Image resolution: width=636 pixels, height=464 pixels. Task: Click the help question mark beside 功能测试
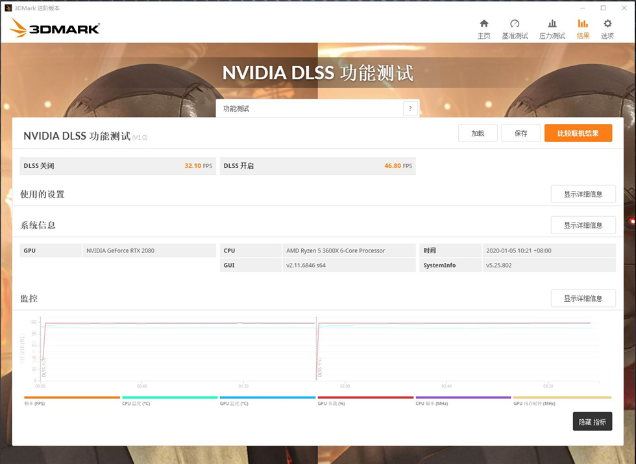point(410,108)
